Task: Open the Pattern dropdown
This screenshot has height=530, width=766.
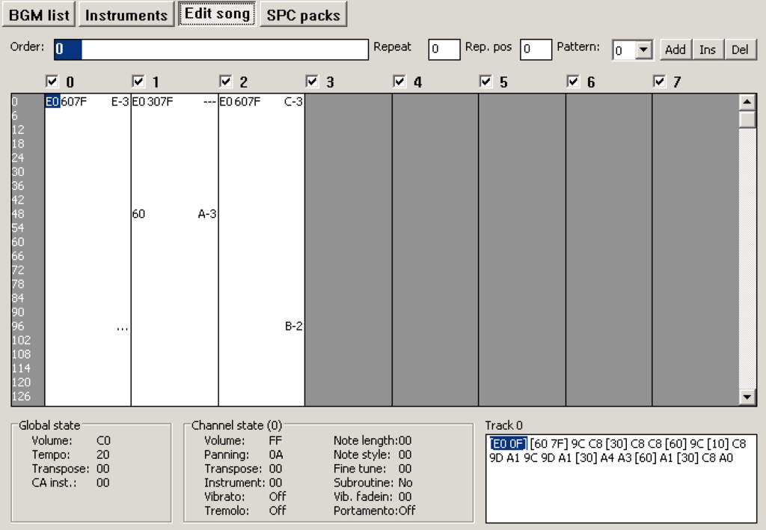Action: tap(644, 50)
